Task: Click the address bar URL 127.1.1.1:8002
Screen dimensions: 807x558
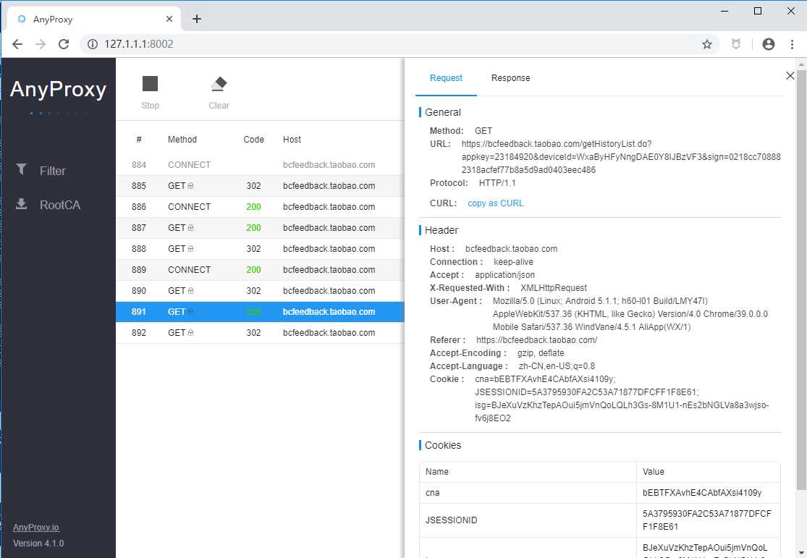Action: (138, 44)
